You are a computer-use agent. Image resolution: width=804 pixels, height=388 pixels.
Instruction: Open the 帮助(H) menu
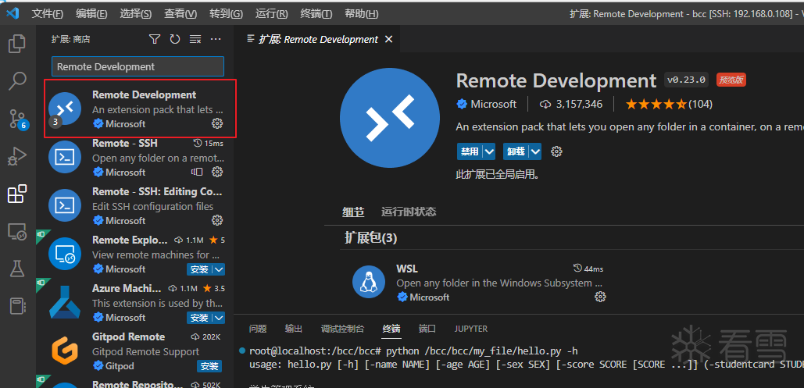[x=361, y=14]
